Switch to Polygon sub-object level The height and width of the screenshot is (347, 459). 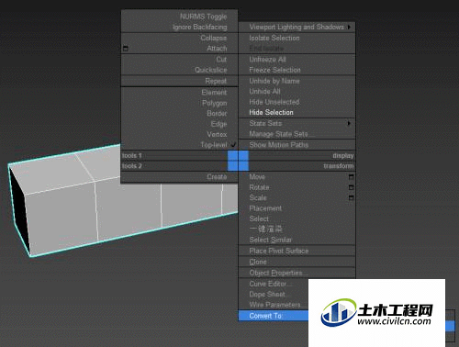215,103
